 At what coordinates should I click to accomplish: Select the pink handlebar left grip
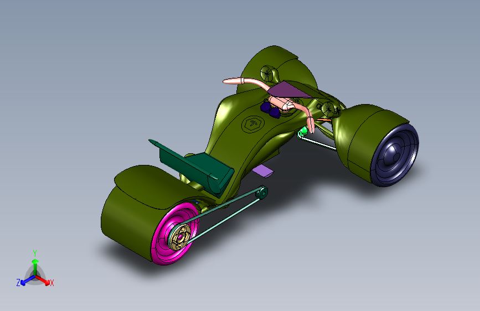pos(233,81)
